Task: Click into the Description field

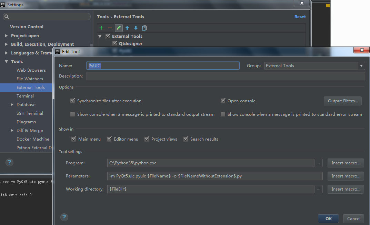Action: pos(226,76)
